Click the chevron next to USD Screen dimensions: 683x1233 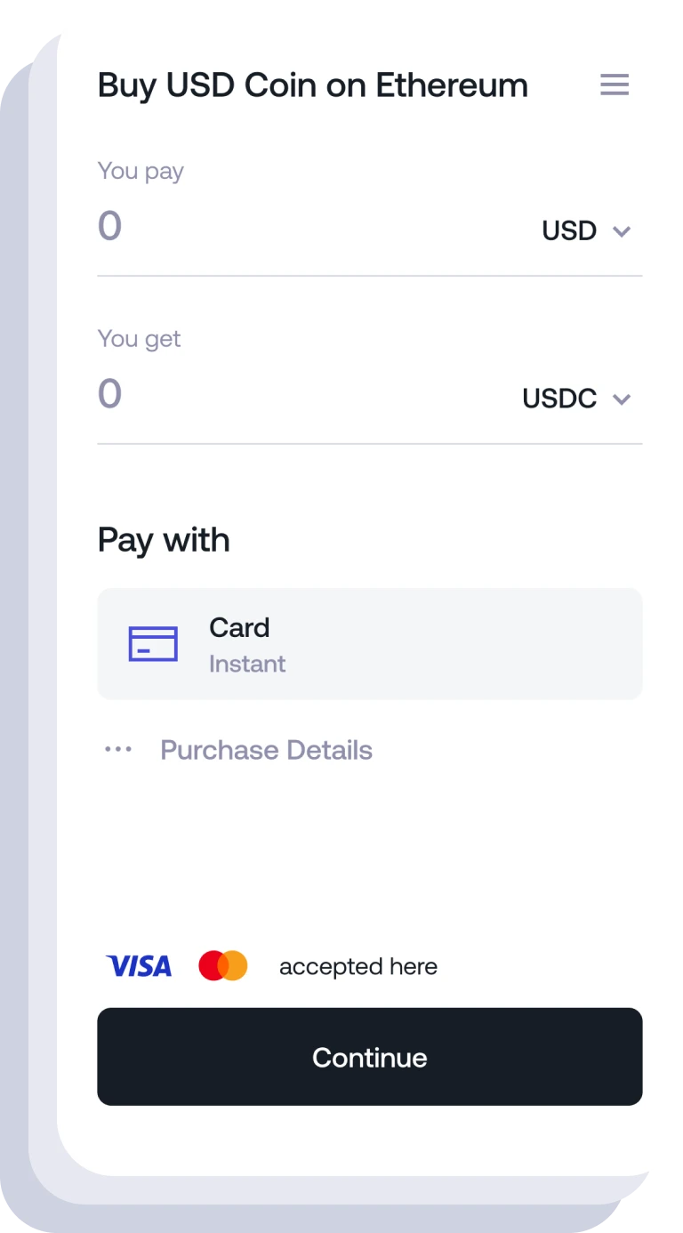622,231
